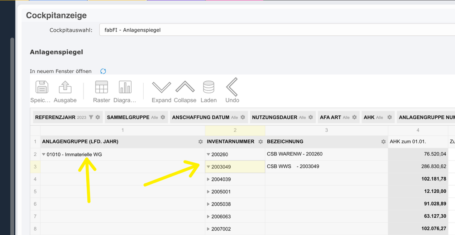Viewport: 455px width, 235px height.
Task: Click the Undo arrow icon
Action: (x=232, y=87)
